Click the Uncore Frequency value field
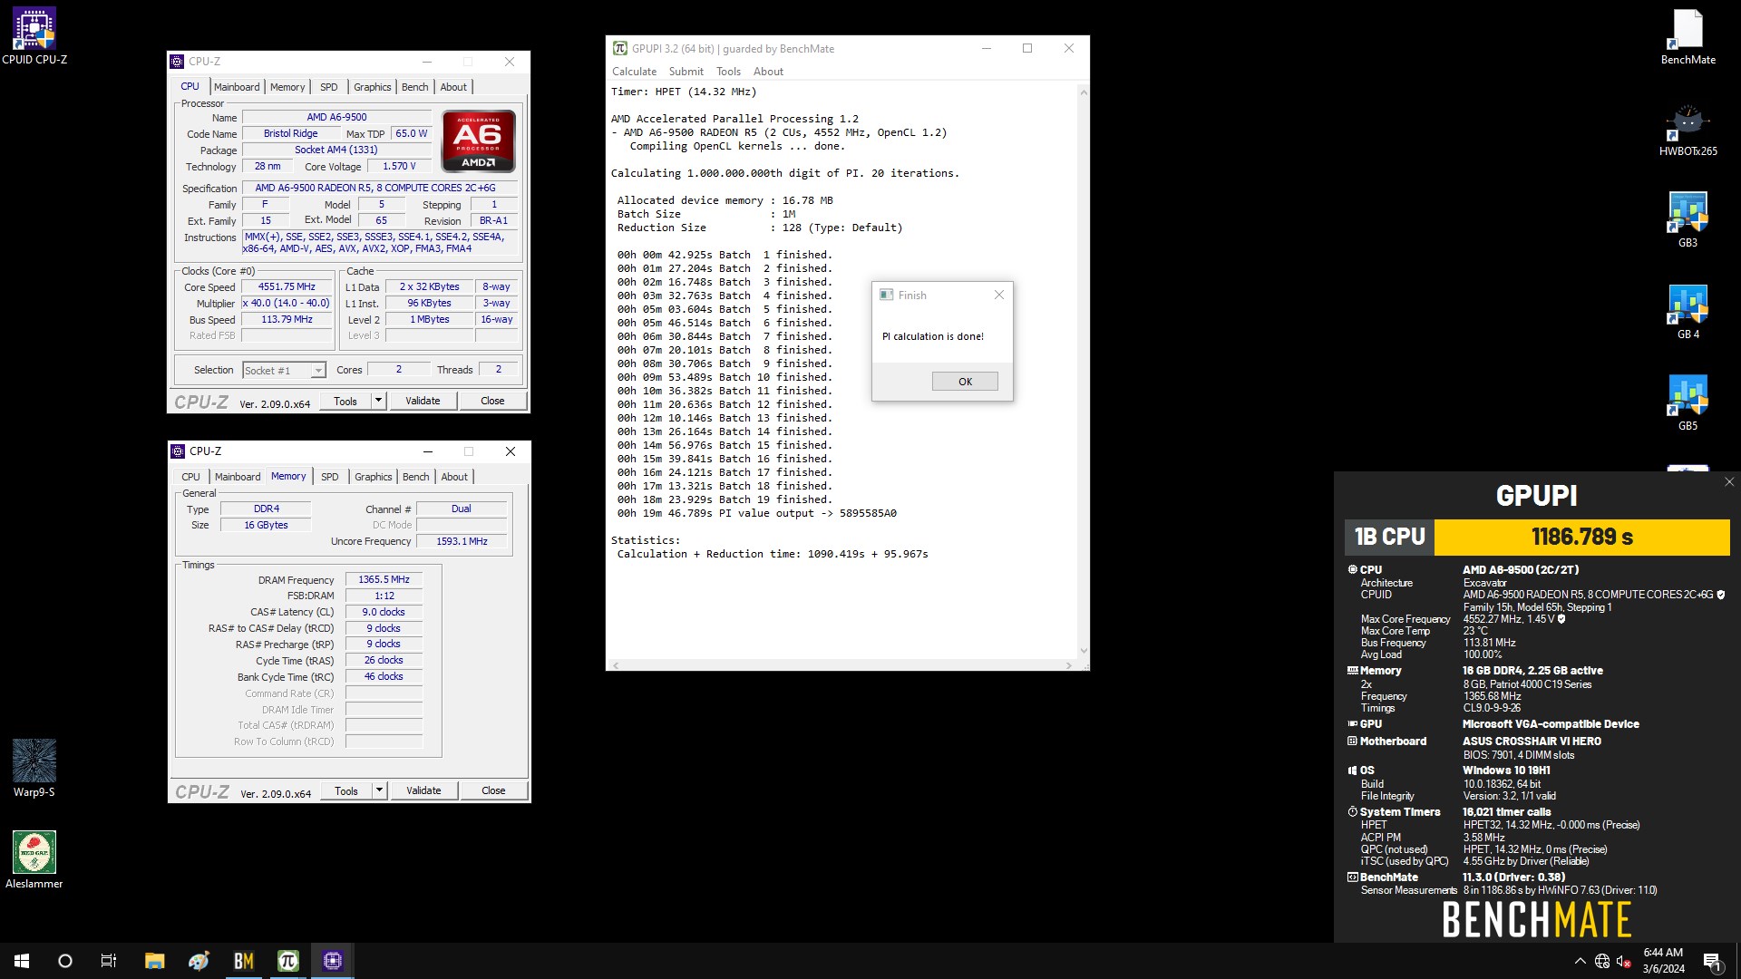Screen dimensions: 1741x979 coord(462,541)
